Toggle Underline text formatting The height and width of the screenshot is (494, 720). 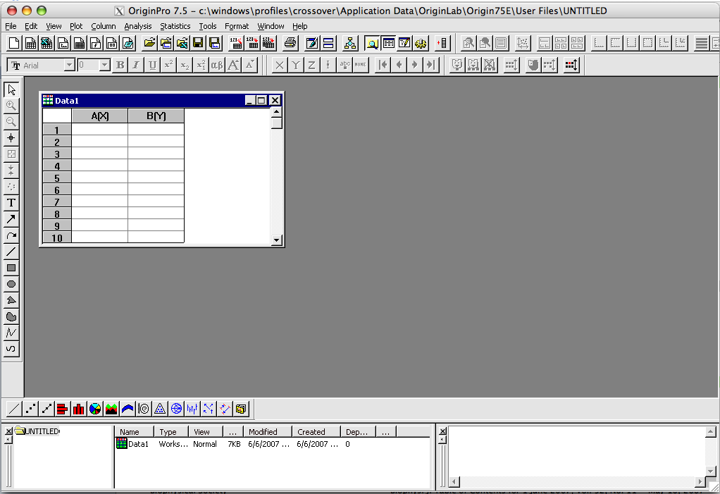(x=152, y=65)
